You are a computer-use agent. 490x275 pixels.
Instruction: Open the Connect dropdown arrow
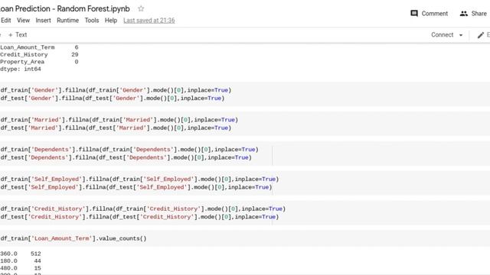[461, 35]
